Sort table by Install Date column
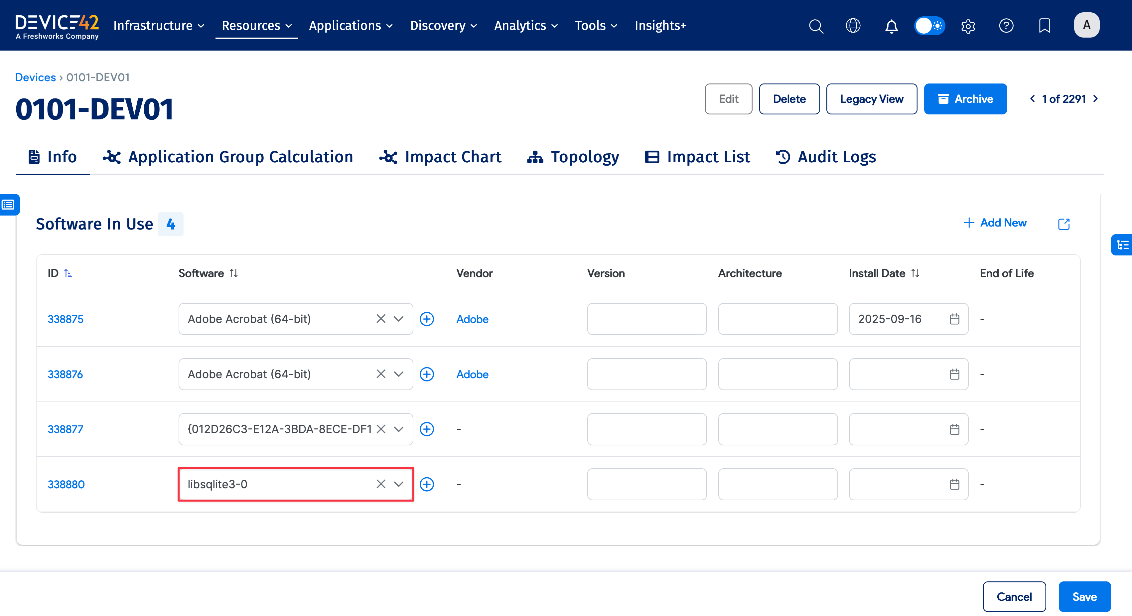The height and width of the screenshot is (616, 1132). (916, 273)
